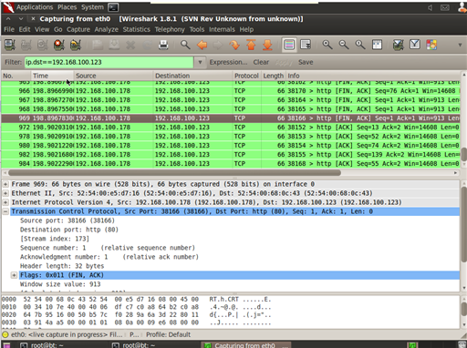Open the System menu in top panel
Viewport: 467px width, 348px height.
[92, 7]
